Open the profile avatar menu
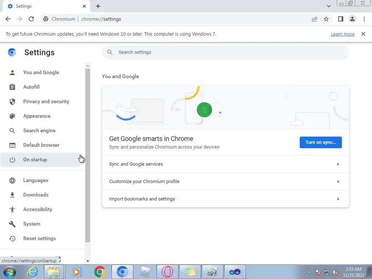Image resolution: width=372 pixels, height=279 pixels. (352, 19)
